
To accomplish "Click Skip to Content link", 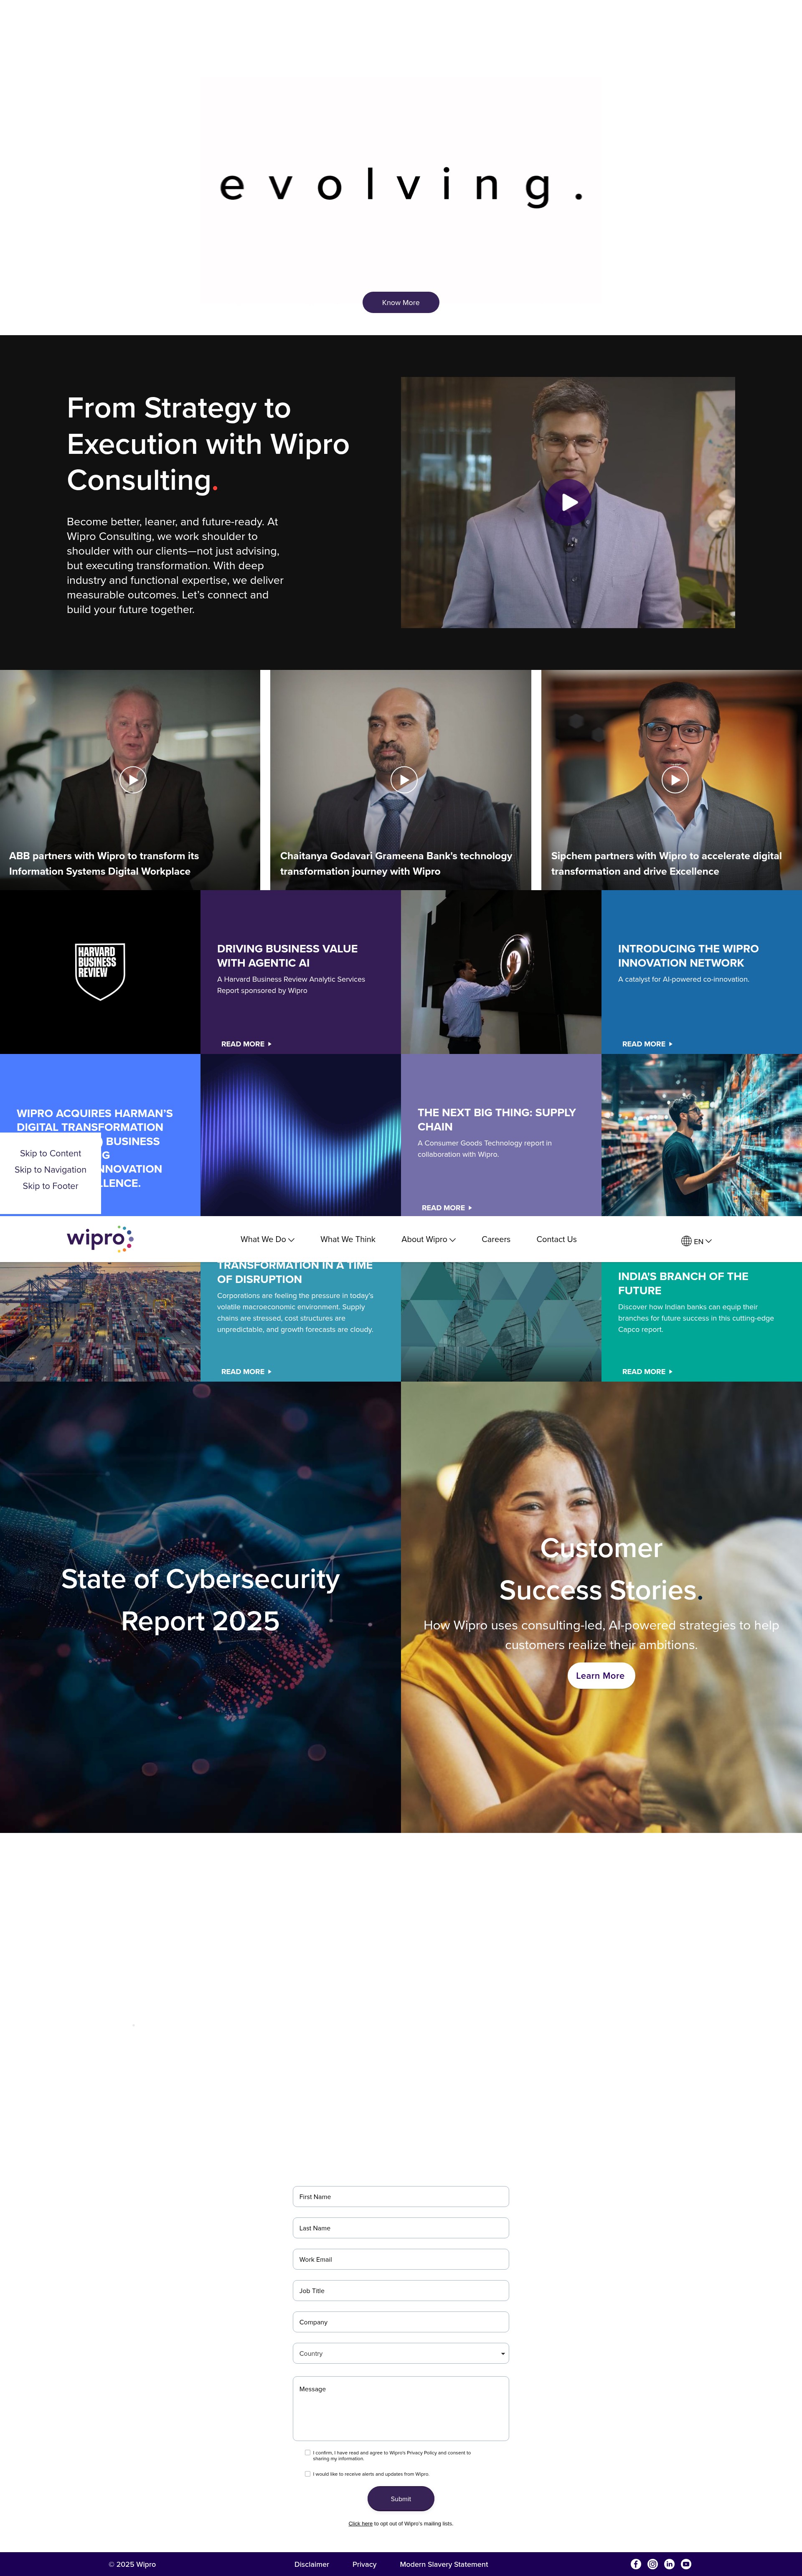I will pyautogui.click(x=50, y=1153).
